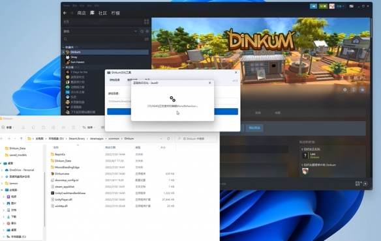
Task: Refresh the Explorer folder view
Action: [x=168, y=139]
